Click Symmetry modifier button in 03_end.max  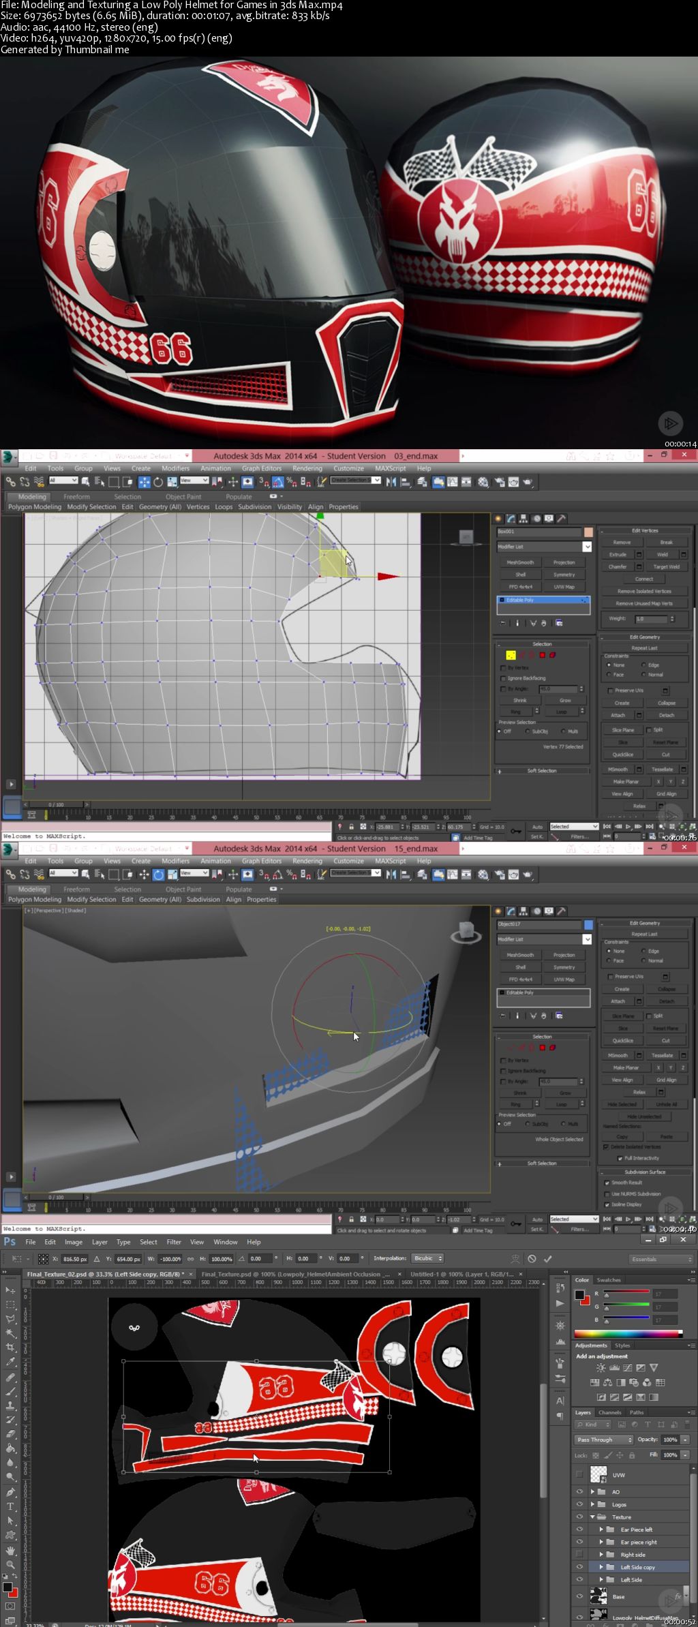tap(564, 575)
